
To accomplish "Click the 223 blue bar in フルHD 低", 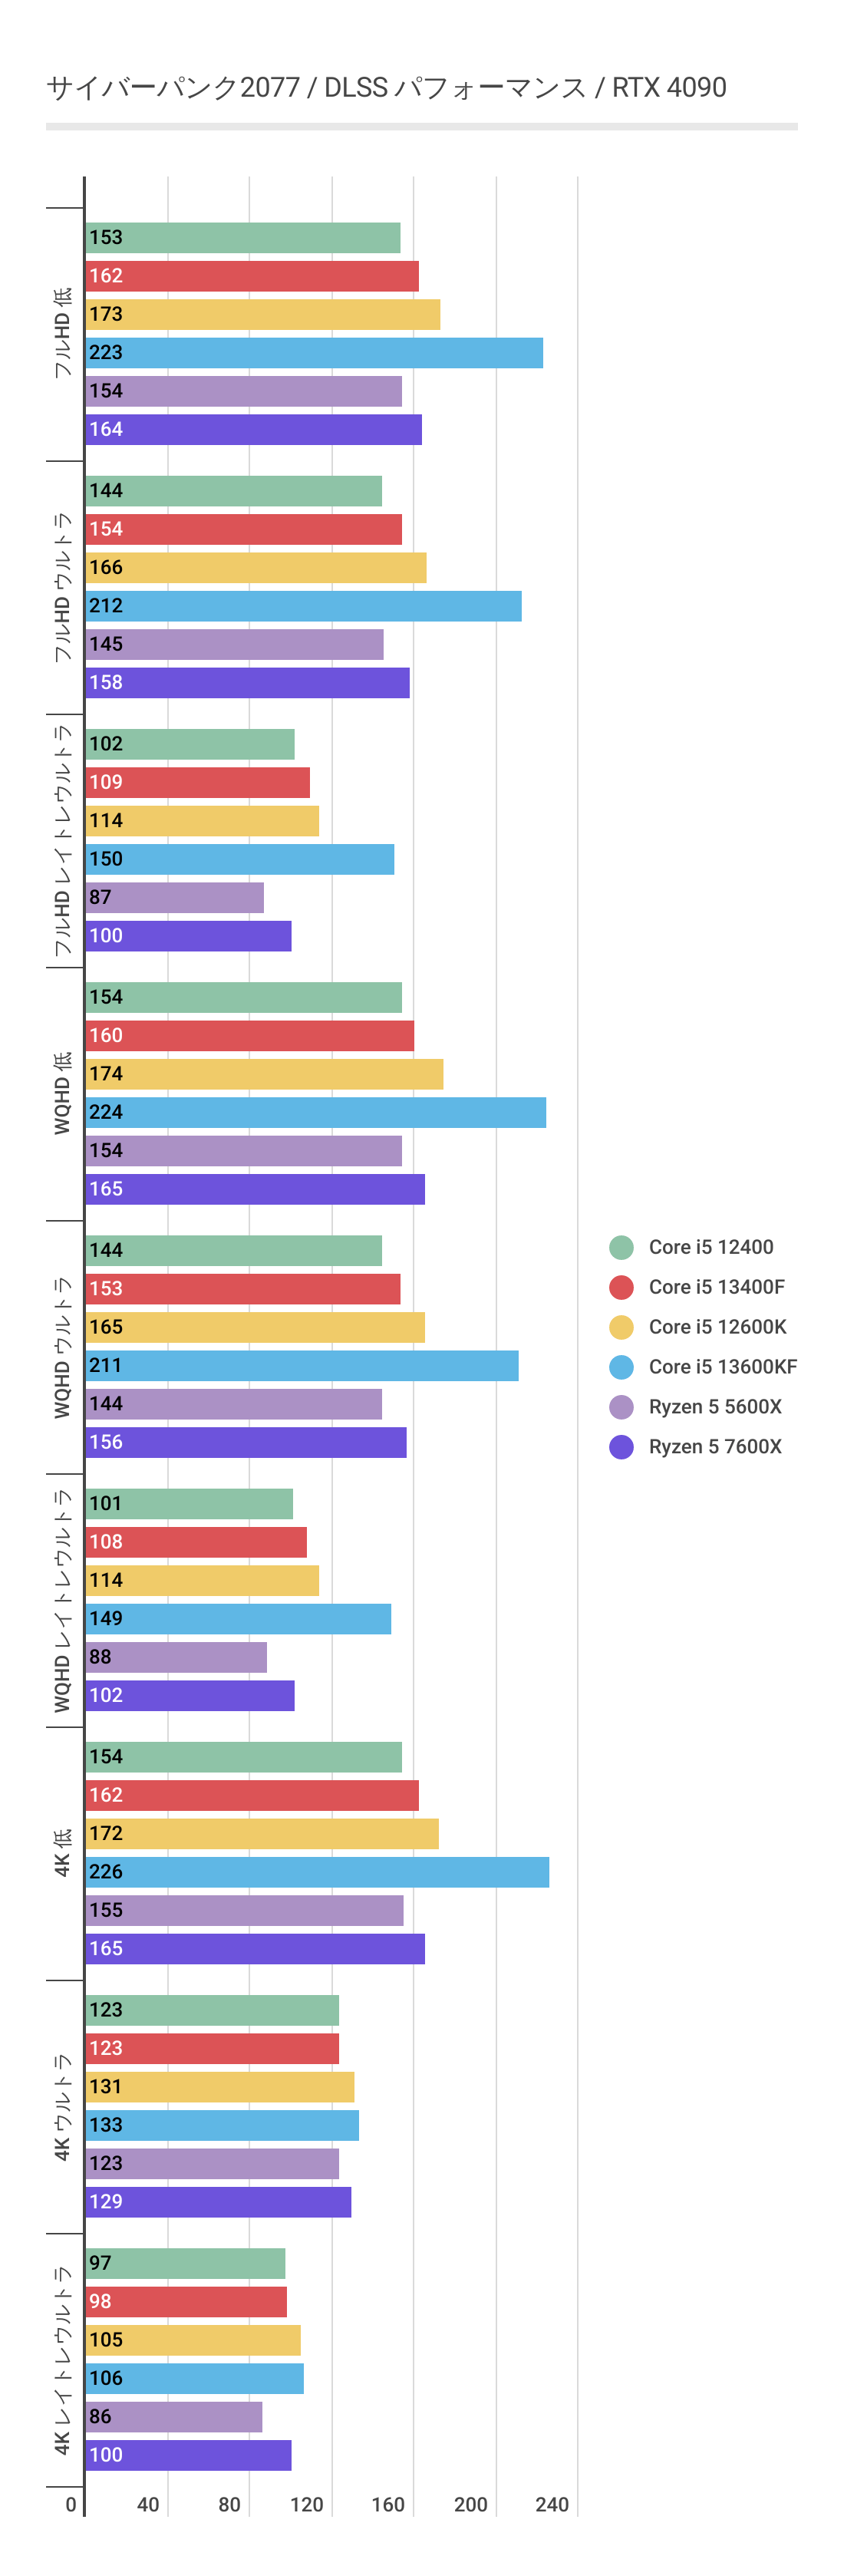I will [x=313, y=353].
